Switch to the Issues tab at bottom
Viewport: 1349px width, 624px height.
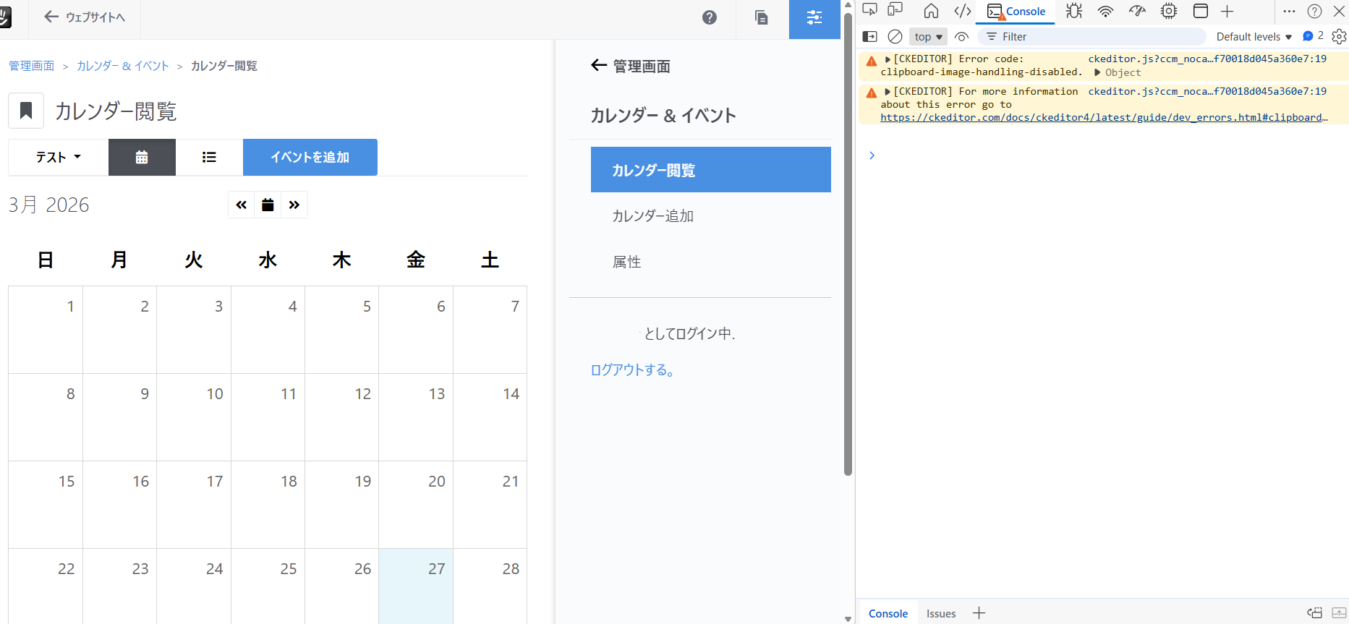(940, 613)
